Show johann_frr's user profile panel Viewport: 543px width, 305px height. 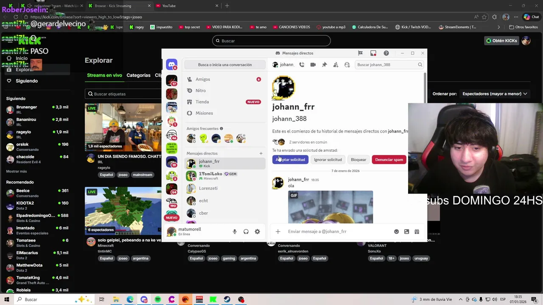(x=347, y=65)
